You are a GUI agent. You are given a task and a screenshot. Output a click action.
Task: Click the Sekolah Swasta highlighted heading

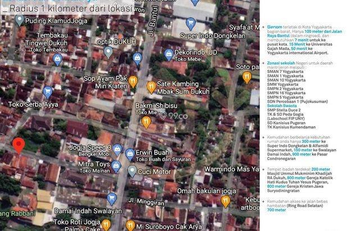(x=282, y=106)
